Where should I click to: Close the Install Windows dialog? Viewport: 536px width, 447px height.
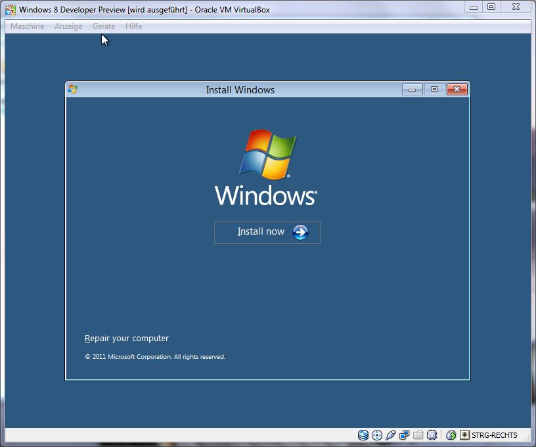[457, 89]
